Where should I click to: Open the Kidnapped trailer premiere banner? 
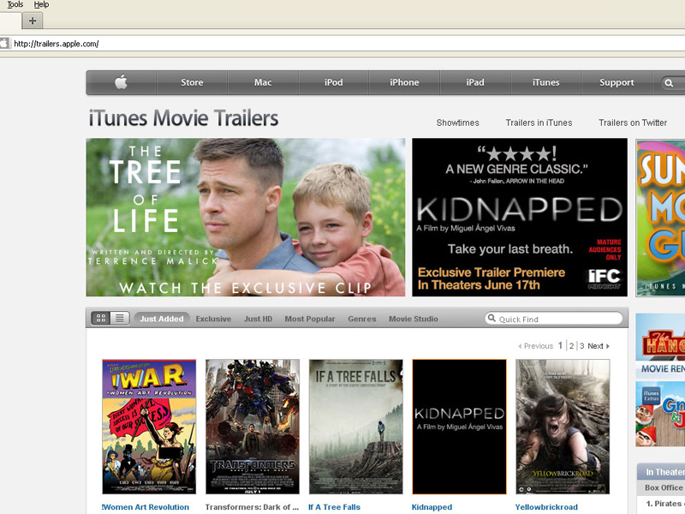[x=520, y=218]
